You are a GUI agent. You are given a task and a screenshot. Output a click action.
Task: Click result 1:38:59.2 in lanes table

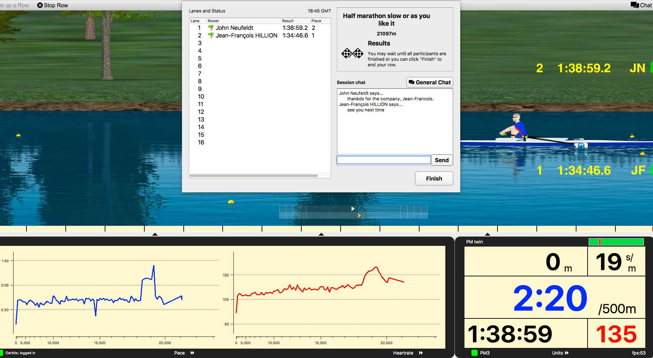[x=295, y=28]
